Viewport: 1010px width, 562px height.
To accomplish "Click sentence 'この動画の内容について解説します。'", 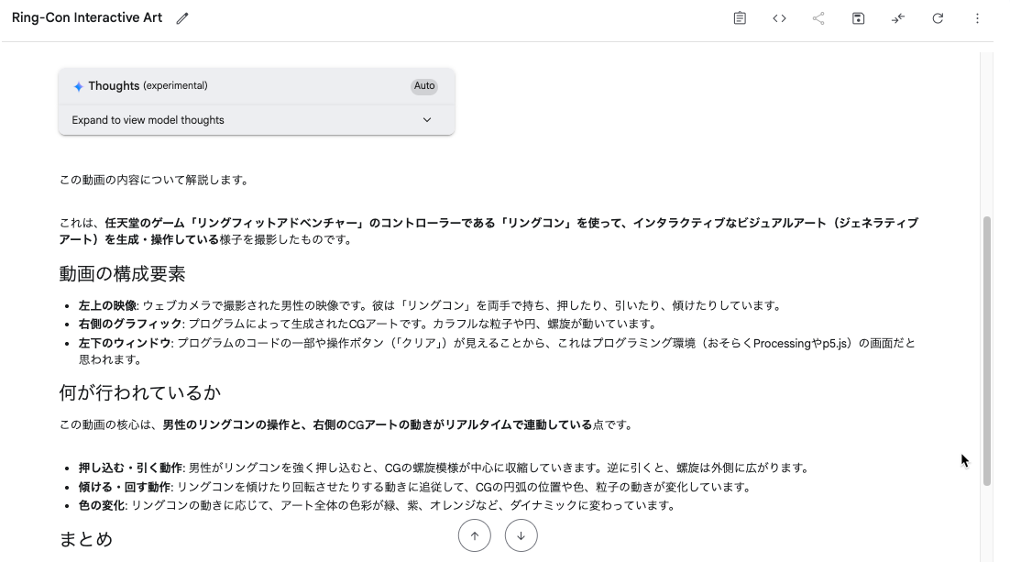I will pos(155,180).
